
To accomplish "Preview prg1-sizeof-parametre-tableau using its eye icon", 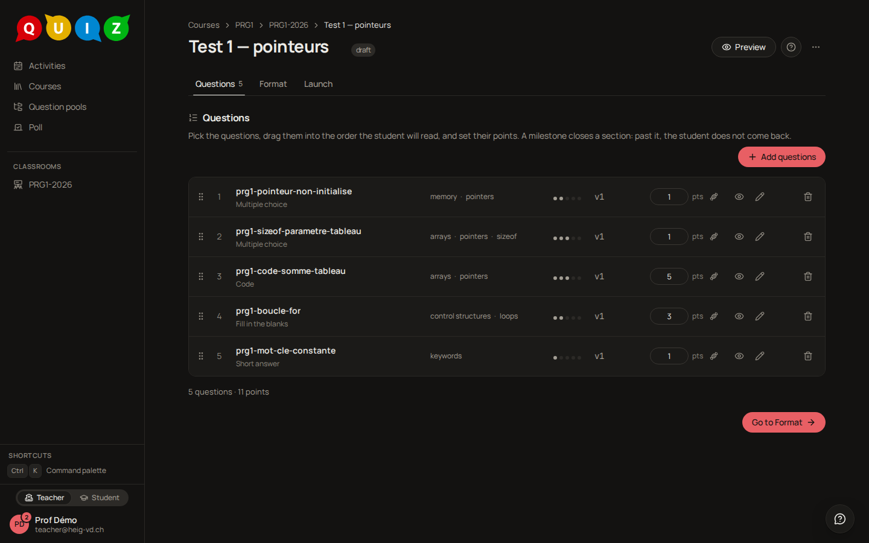I will point(739,237).
